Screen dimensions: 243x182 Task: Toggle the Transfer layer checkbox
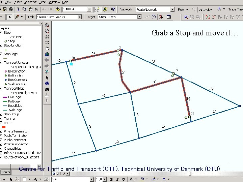(x=1, y=119)
